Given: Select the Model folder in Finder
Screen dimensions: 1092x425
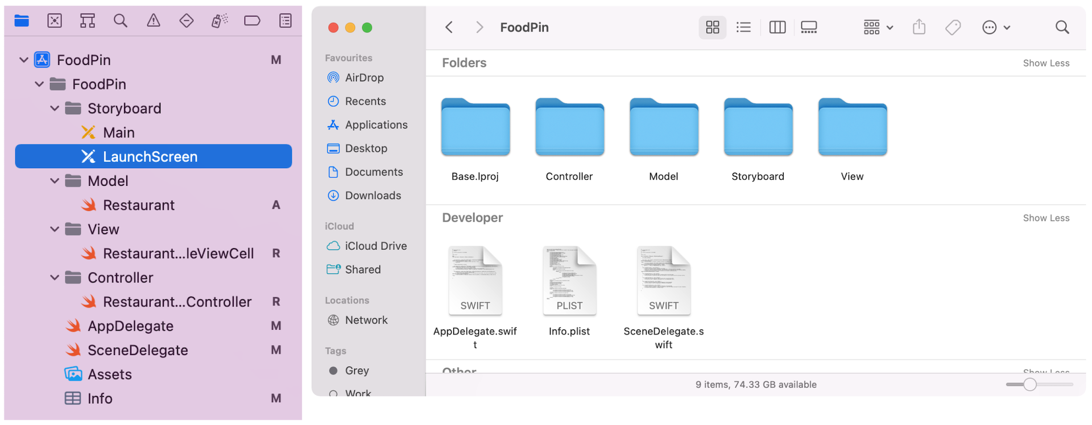Looking at the screenshot, I should click(x=664, y=127).
